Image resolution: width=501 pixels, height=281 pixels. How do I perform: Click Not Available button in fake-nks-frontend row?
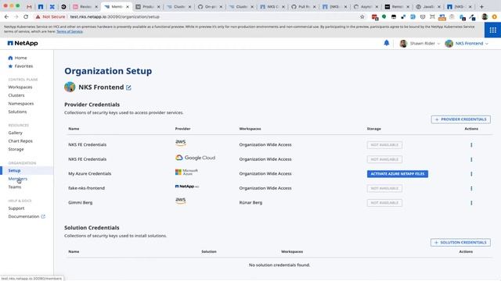pos(384,188)
